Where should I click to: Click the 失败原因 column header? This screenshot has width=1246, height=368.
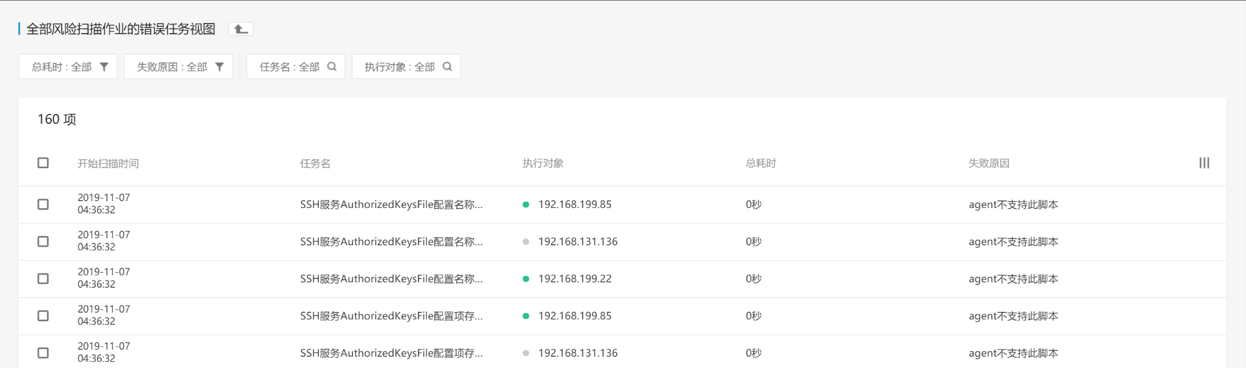click(989, 163)
